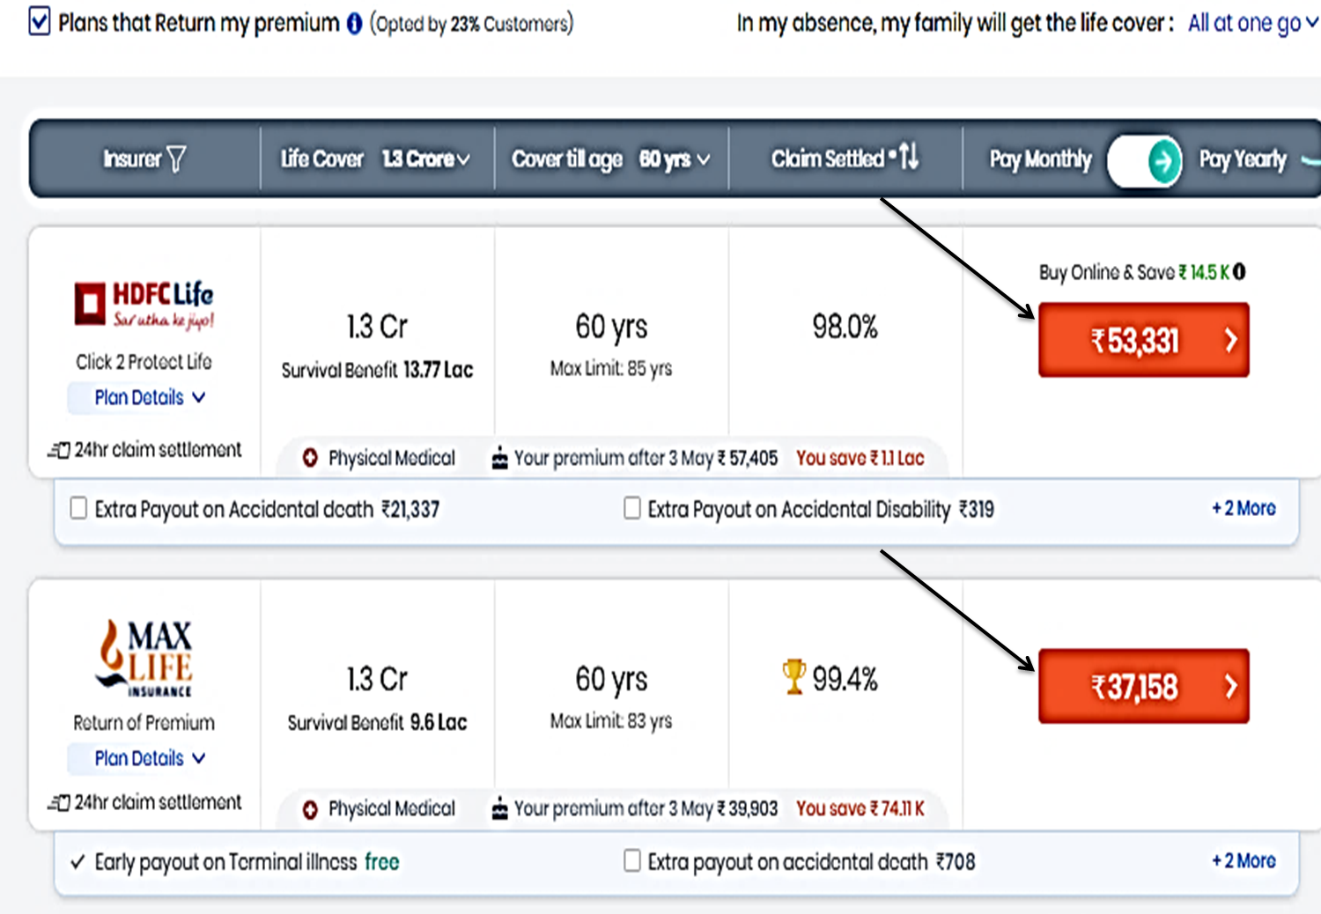Click Max Life 1.3 Cr life cover value

377,679
